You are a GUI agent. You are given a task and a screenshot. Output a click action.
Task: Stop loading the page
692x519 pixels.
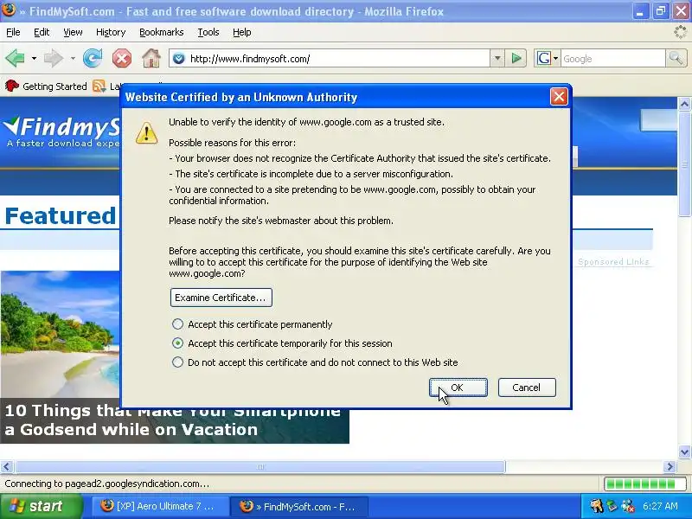[x=122, y=58]
